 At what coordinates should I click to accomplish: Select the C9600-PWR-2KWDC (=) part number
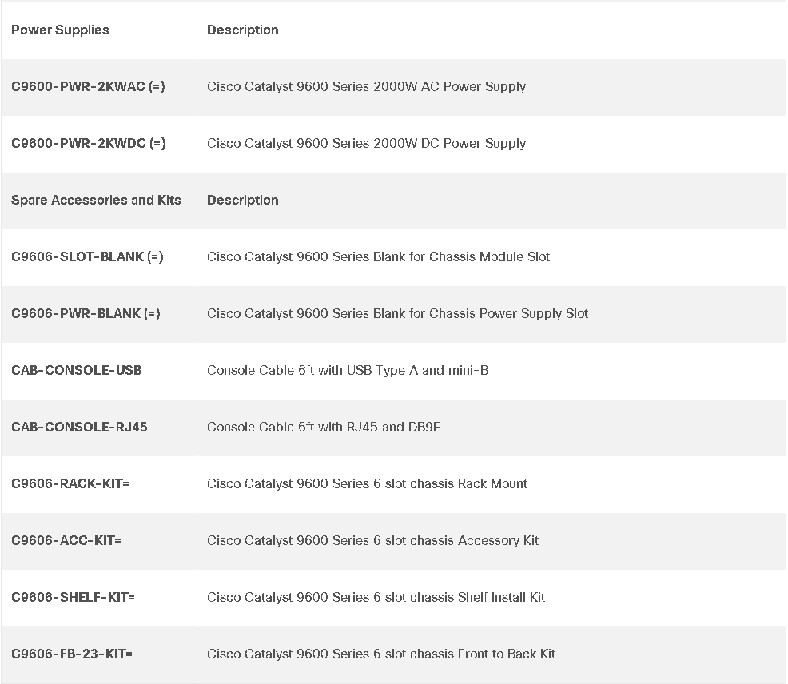[89, 143]
